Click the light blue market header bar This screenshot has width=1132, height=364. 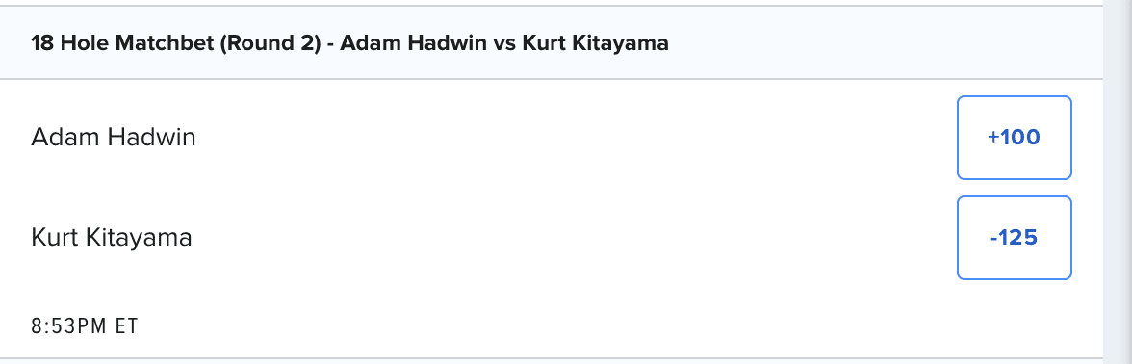552,43
